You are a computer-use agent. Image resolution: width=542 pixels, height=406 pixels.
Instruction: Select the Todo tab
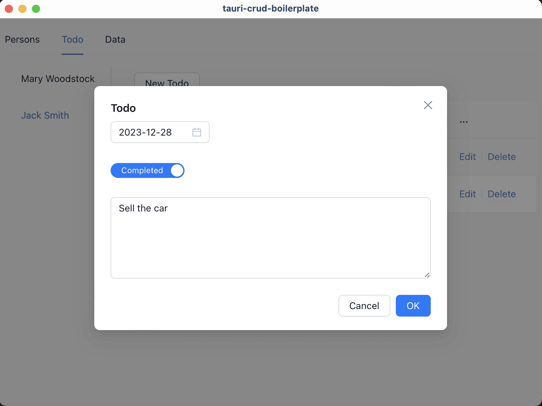tap(72, 40)
